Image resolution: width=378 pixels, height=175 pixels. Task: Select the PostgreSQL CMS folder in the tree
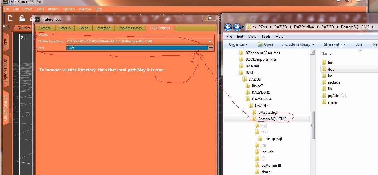coord(269,119)
